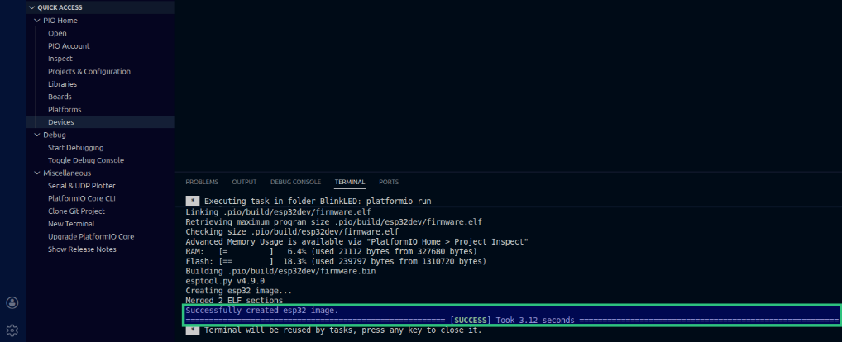Viewport: 842px width, 342px height.
Task: Toggle Debug Console from Quick Access
Action: [x=85, y=160]
